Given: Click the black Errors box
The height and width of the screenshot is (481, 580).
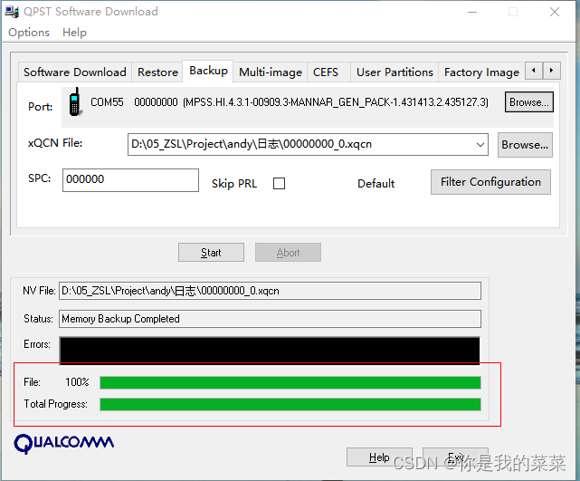Looking at the screenshot, I should coord(270,351).
